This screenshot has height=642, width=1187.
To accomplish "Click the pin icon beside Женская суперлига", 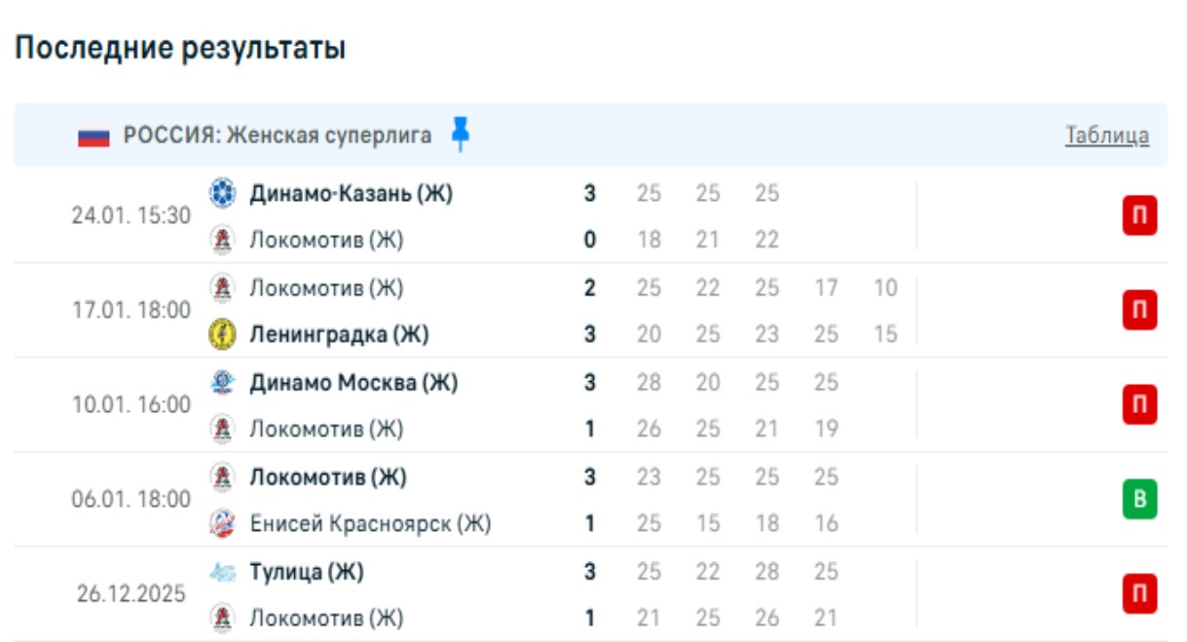I will pos(461,134).
